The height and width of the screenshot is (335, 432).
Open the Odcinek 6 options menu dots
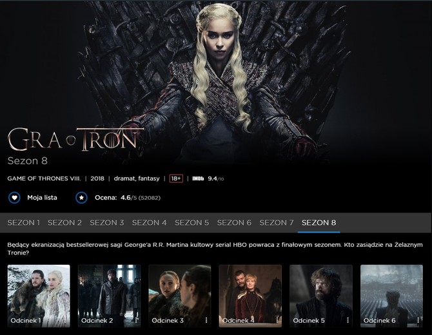[x=418, y=320]
